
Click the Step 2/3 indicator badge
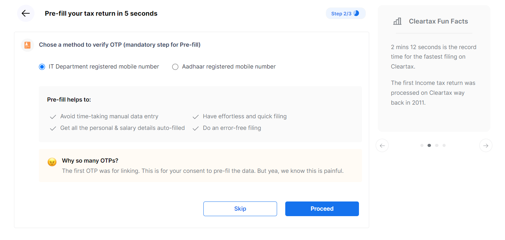tap(346, 13)
